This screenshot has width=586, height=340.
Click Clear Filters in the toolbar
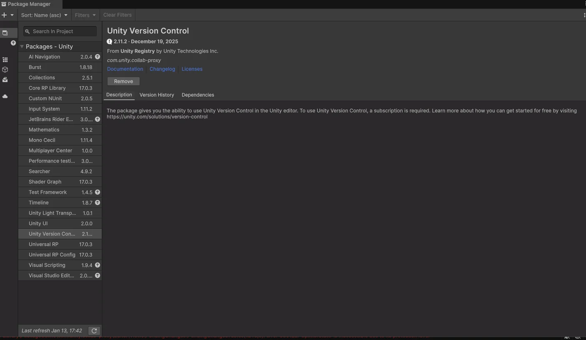tap(118, 15)
